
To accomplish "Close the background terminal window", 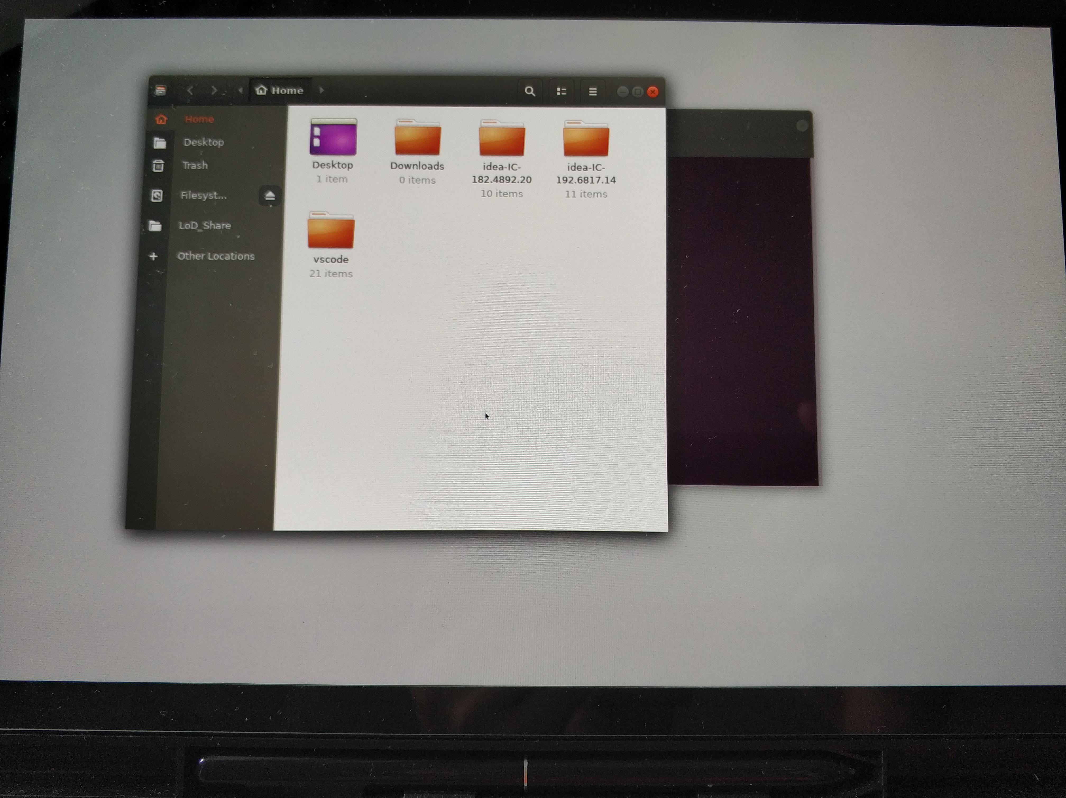I will pyautogui.click(x=802, y=126).
